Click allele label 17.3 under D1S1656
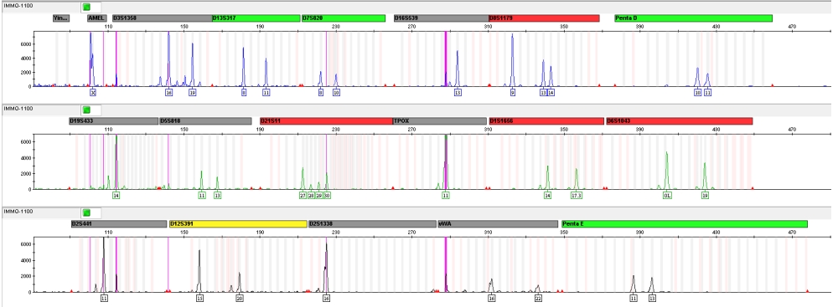Screen dimensions: 838x307 click(577, 196)
